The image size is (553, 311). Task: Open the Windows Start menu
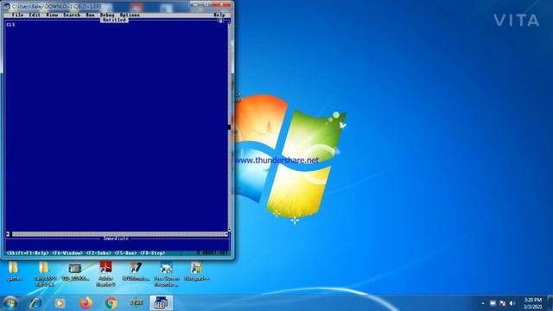pos(10,303)
